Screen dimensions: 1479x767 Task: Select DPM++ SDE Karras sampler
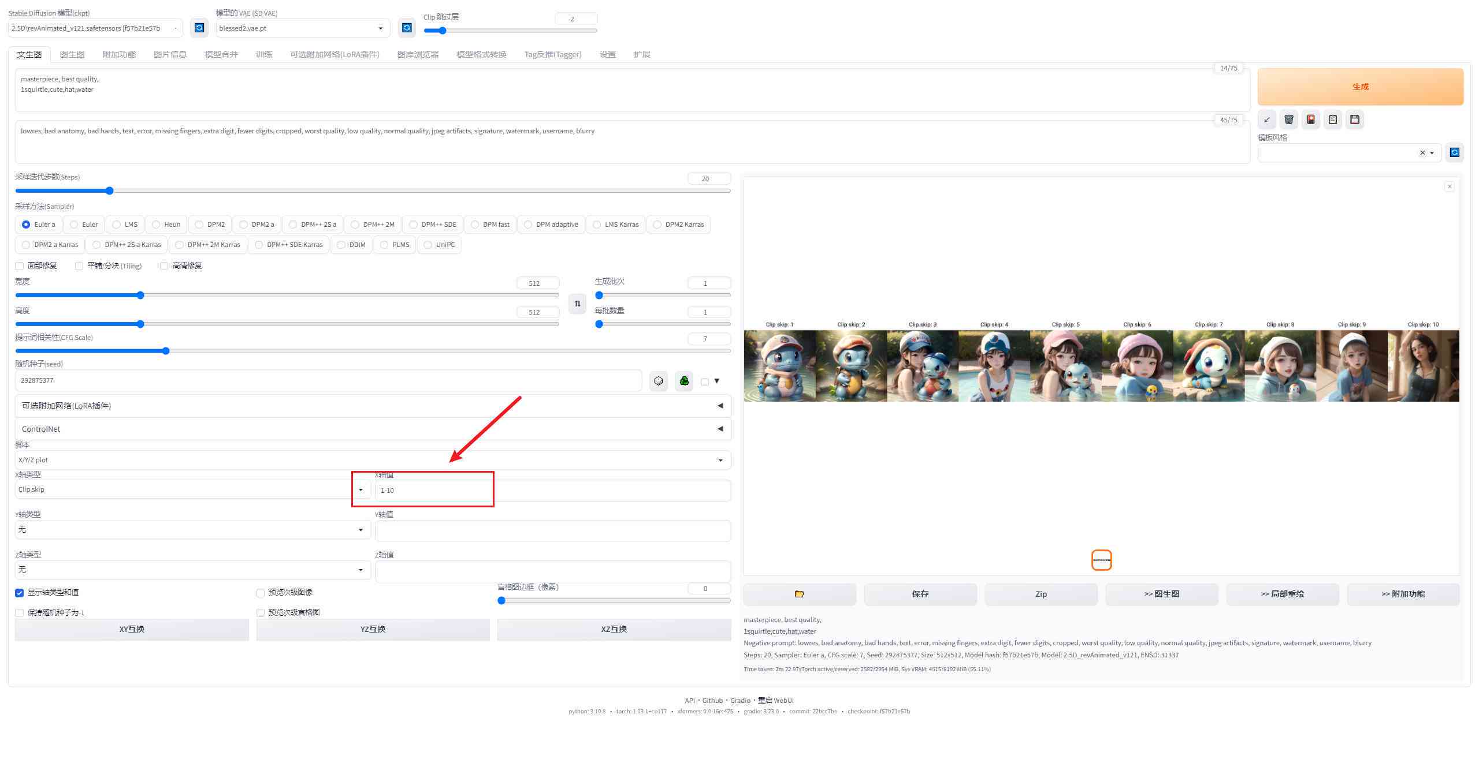tap(289, 245)
